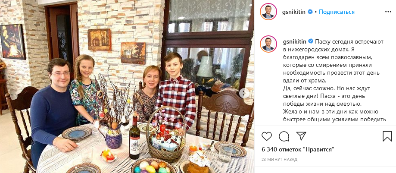This screenshot has width=396, height=173.
Task: Open profile avatar in post header
Action: pos(268,12)
